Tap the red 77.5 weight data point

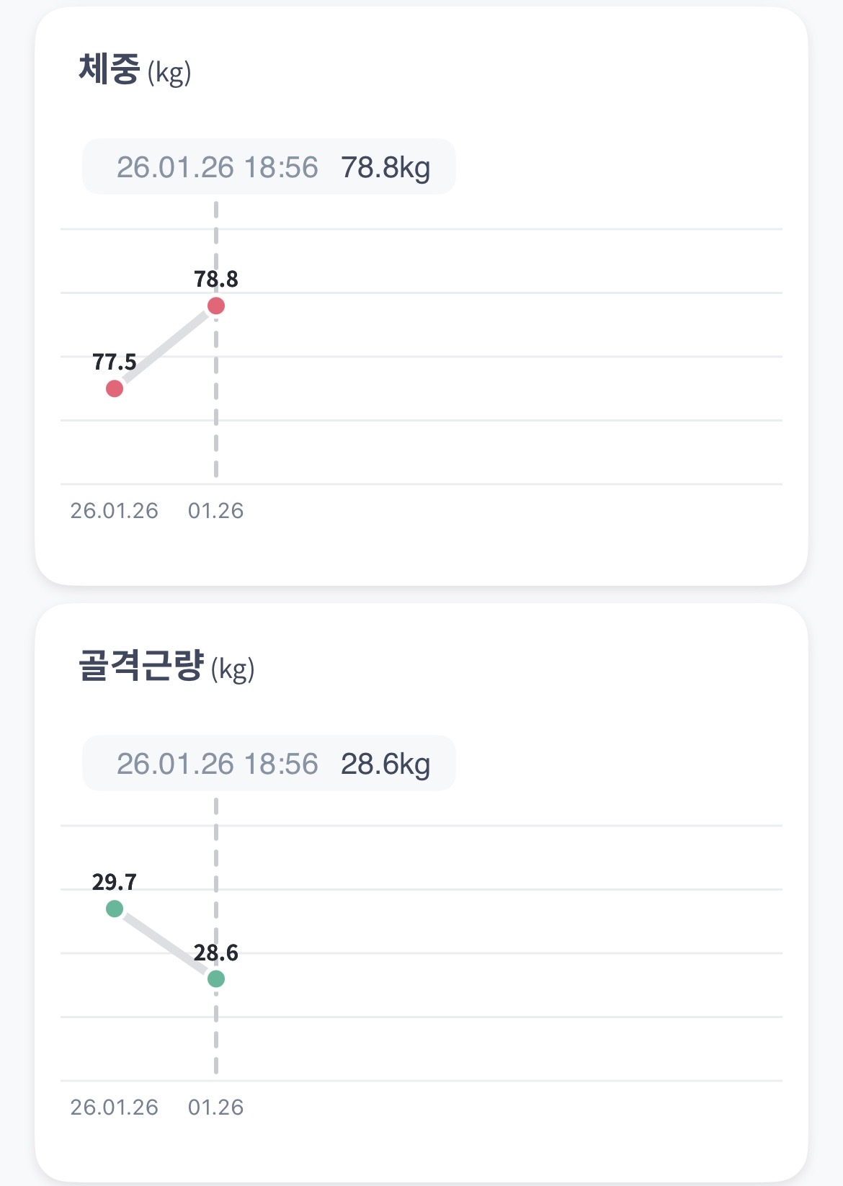115,389
